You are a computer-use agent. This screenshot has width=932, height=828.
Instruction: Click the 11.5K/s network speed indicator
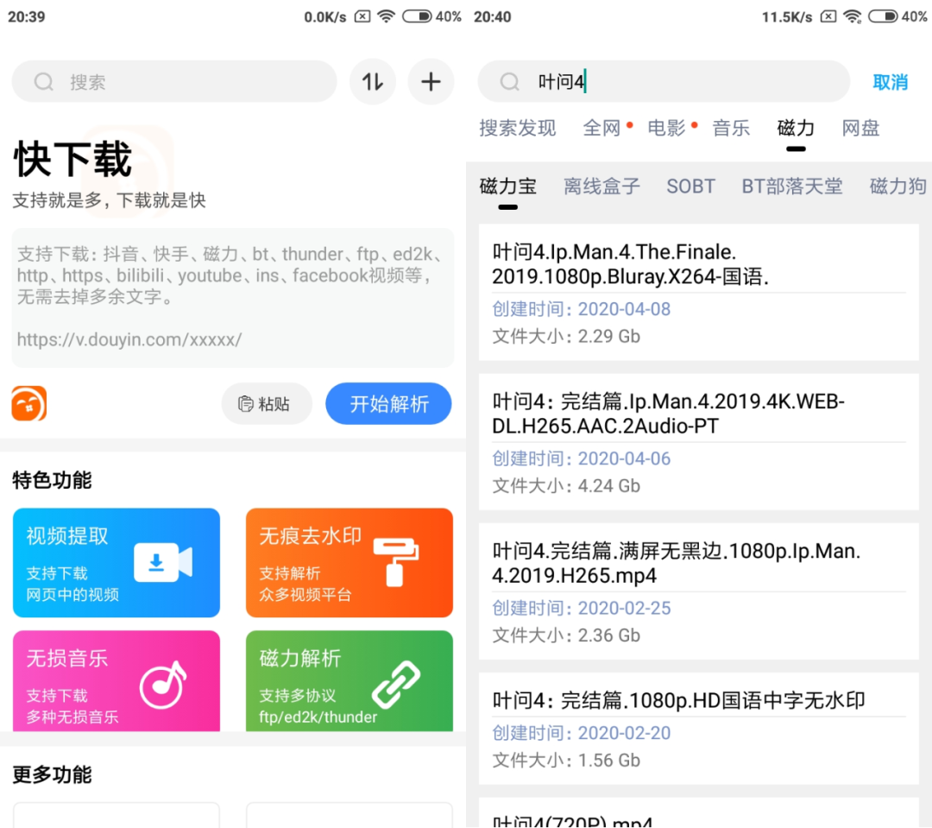pos(787,17)
